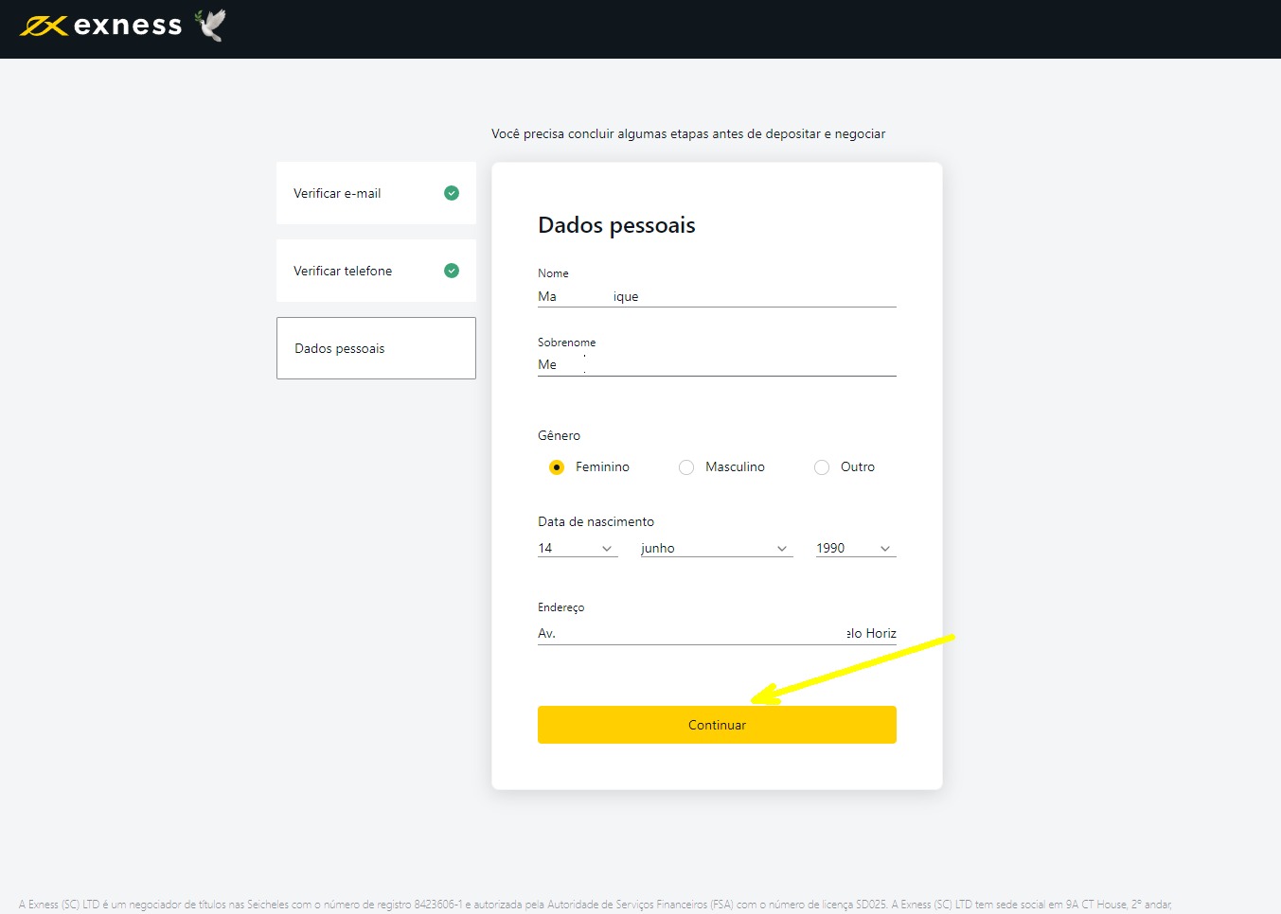Screen dimensions: 1281x914
Task: Click the green checkmark on Verificar telefone
Action: [x=452, y=270]
